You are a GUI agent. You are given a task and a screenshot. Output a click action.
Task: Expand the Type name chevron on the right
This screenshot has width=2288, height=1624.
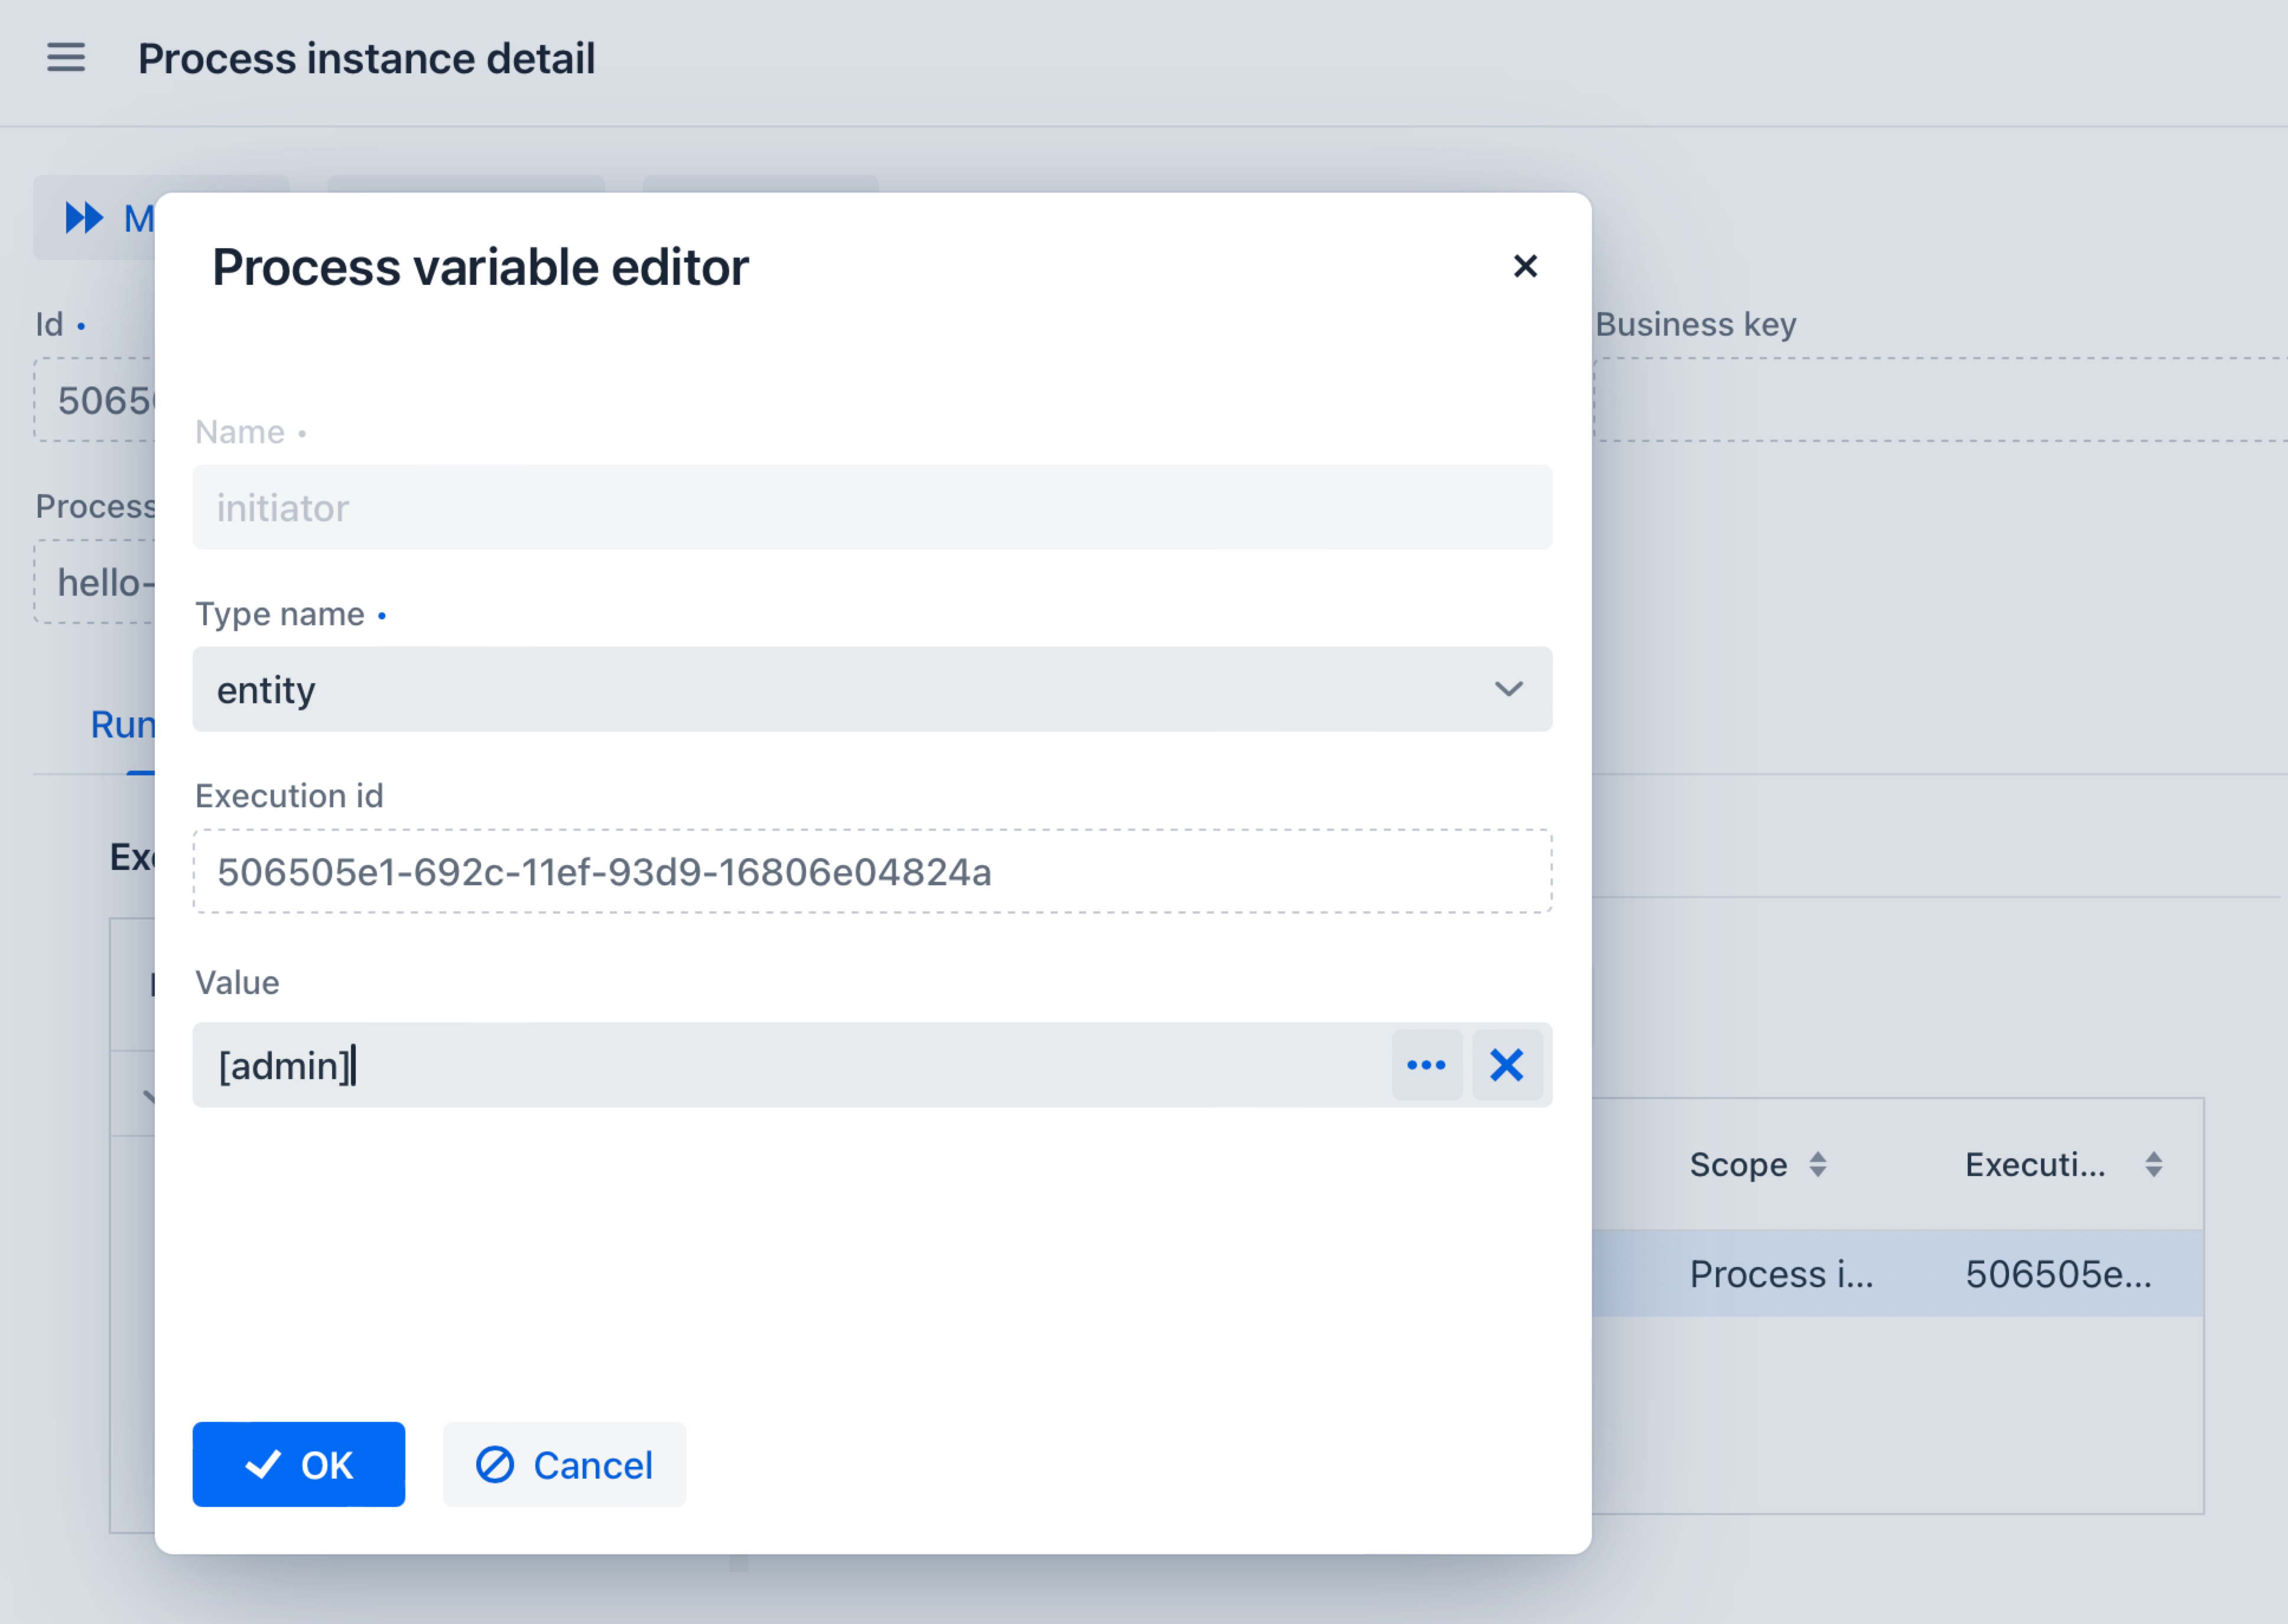[x=1510, y=689]
